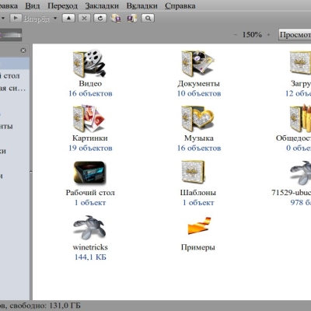Expand the back history dropdown arrow
The width and height of the screenshot is (311, 311).
(x=3, y=18)
